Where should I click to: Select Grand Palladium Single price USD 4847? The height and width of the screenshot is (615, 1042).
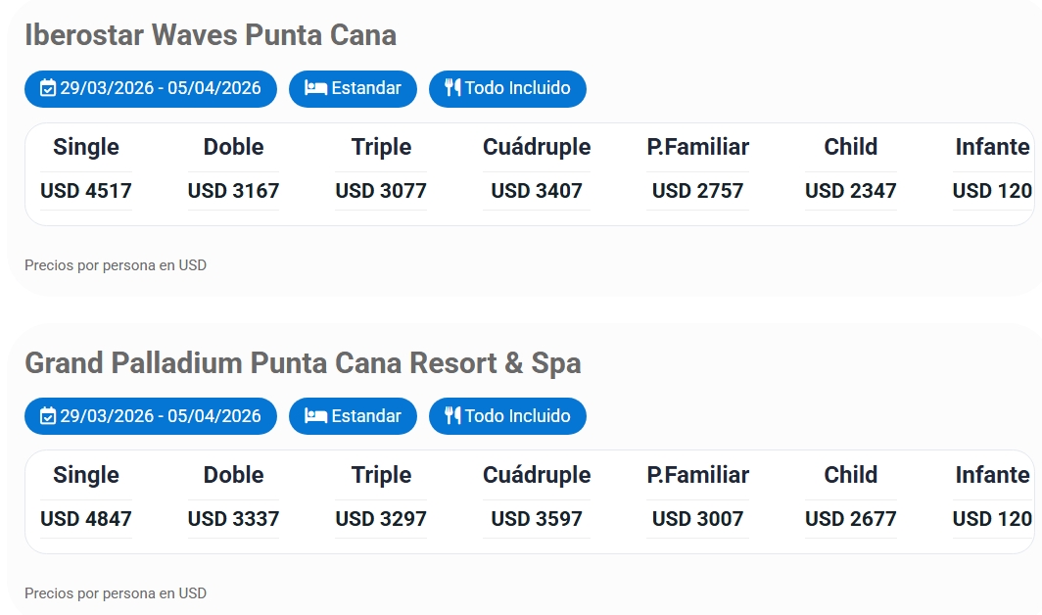86,519
